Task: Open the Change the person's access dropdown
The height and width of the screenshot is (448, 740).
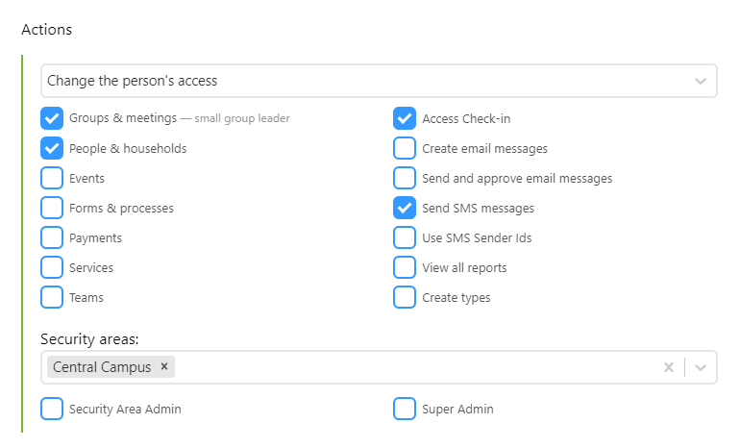Action: pyautogui.click(x=379, y=81)
